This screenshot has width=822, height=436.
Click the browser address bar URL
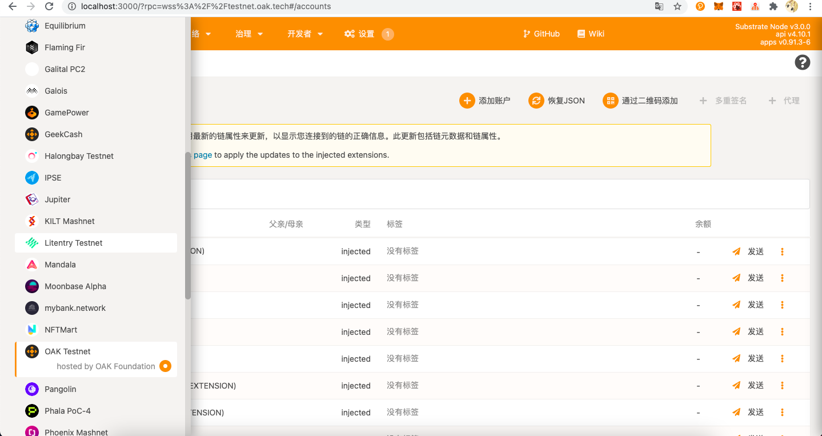click(x=206, y=6)
